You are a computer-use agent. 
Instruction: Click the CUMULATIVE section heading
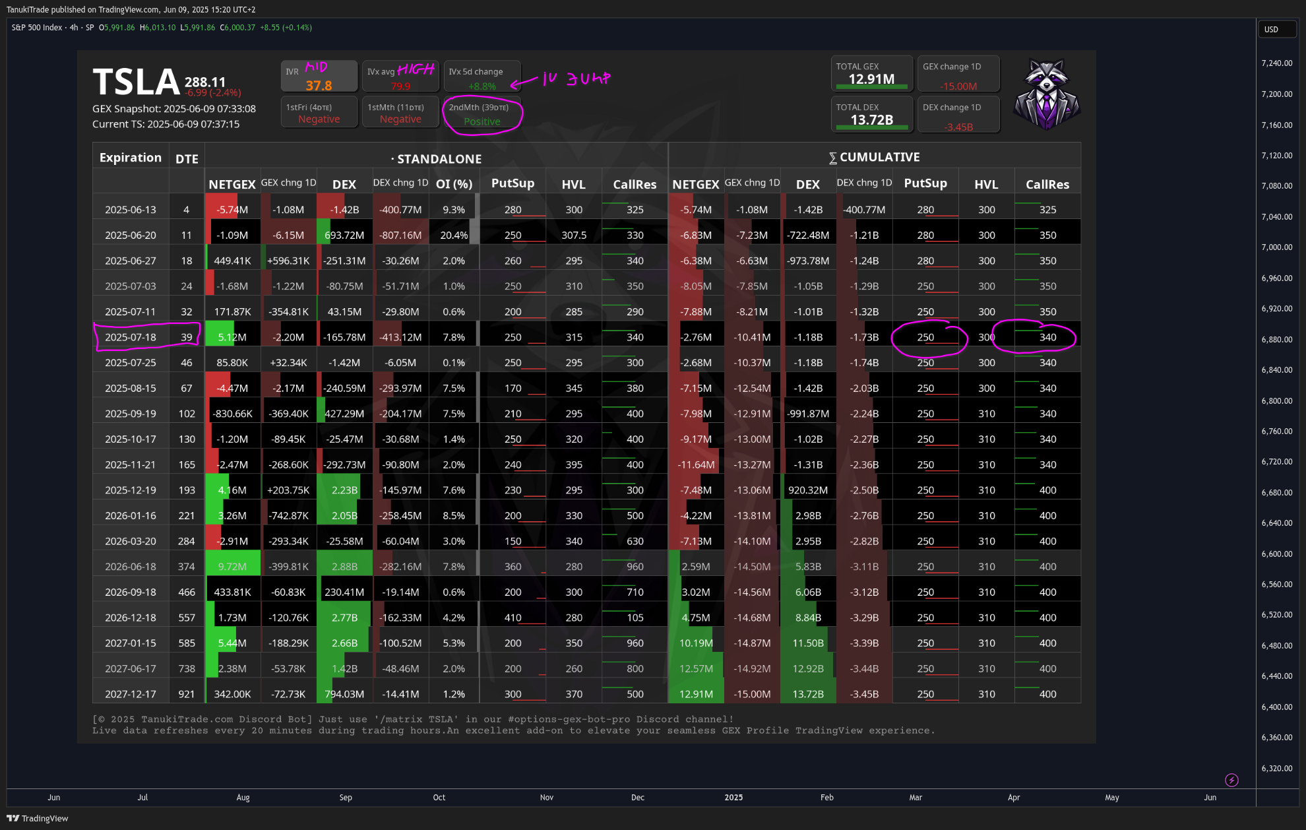pyautogui.click(x=874, y=157)
